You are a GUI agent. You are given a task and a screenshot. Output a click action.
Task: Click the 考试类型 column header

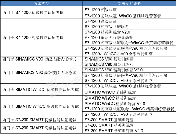pyautogui.click(x=41, y=3)
